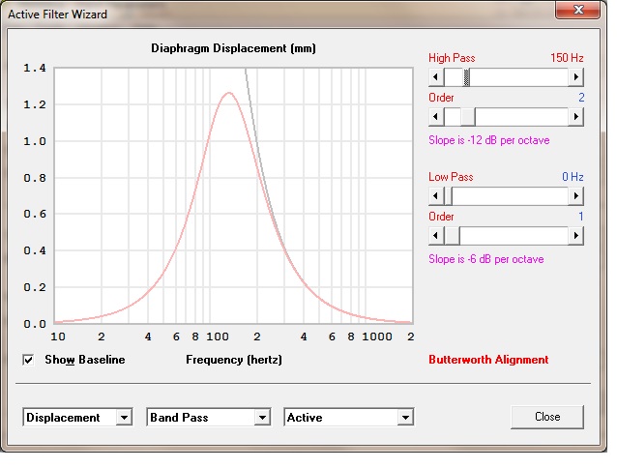
Task: Click left arrow of High Pass frequency slider
Action: 436,76
